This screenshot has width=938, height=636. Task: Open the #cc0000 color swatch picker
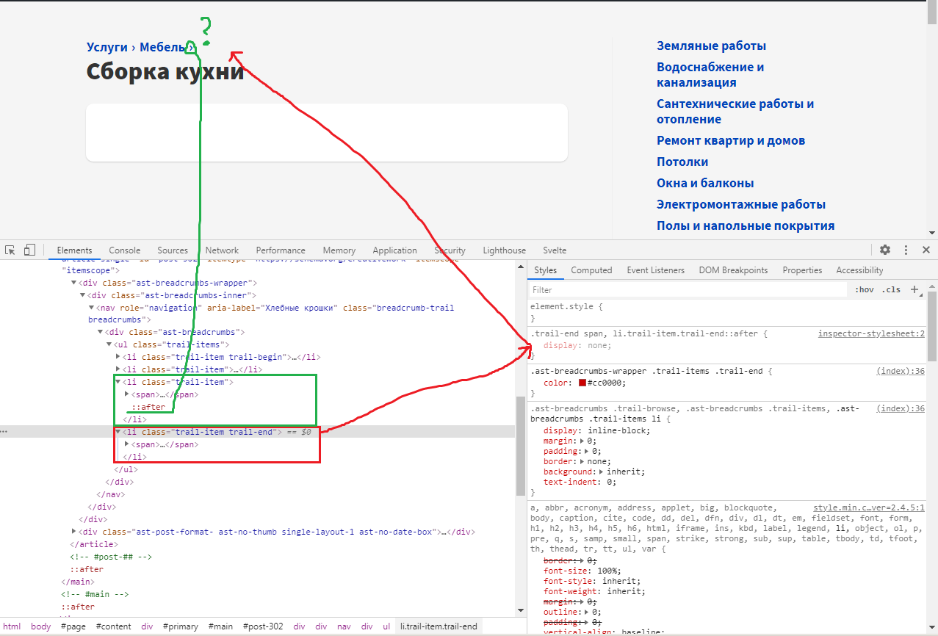[x=582, y=383]
